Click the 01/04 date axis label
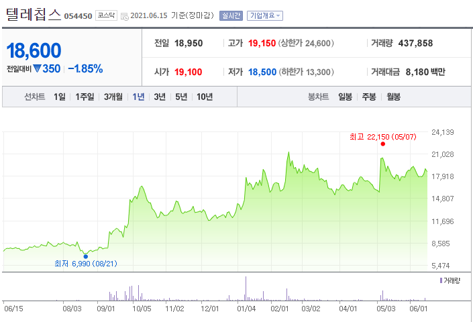 (246, 309)
